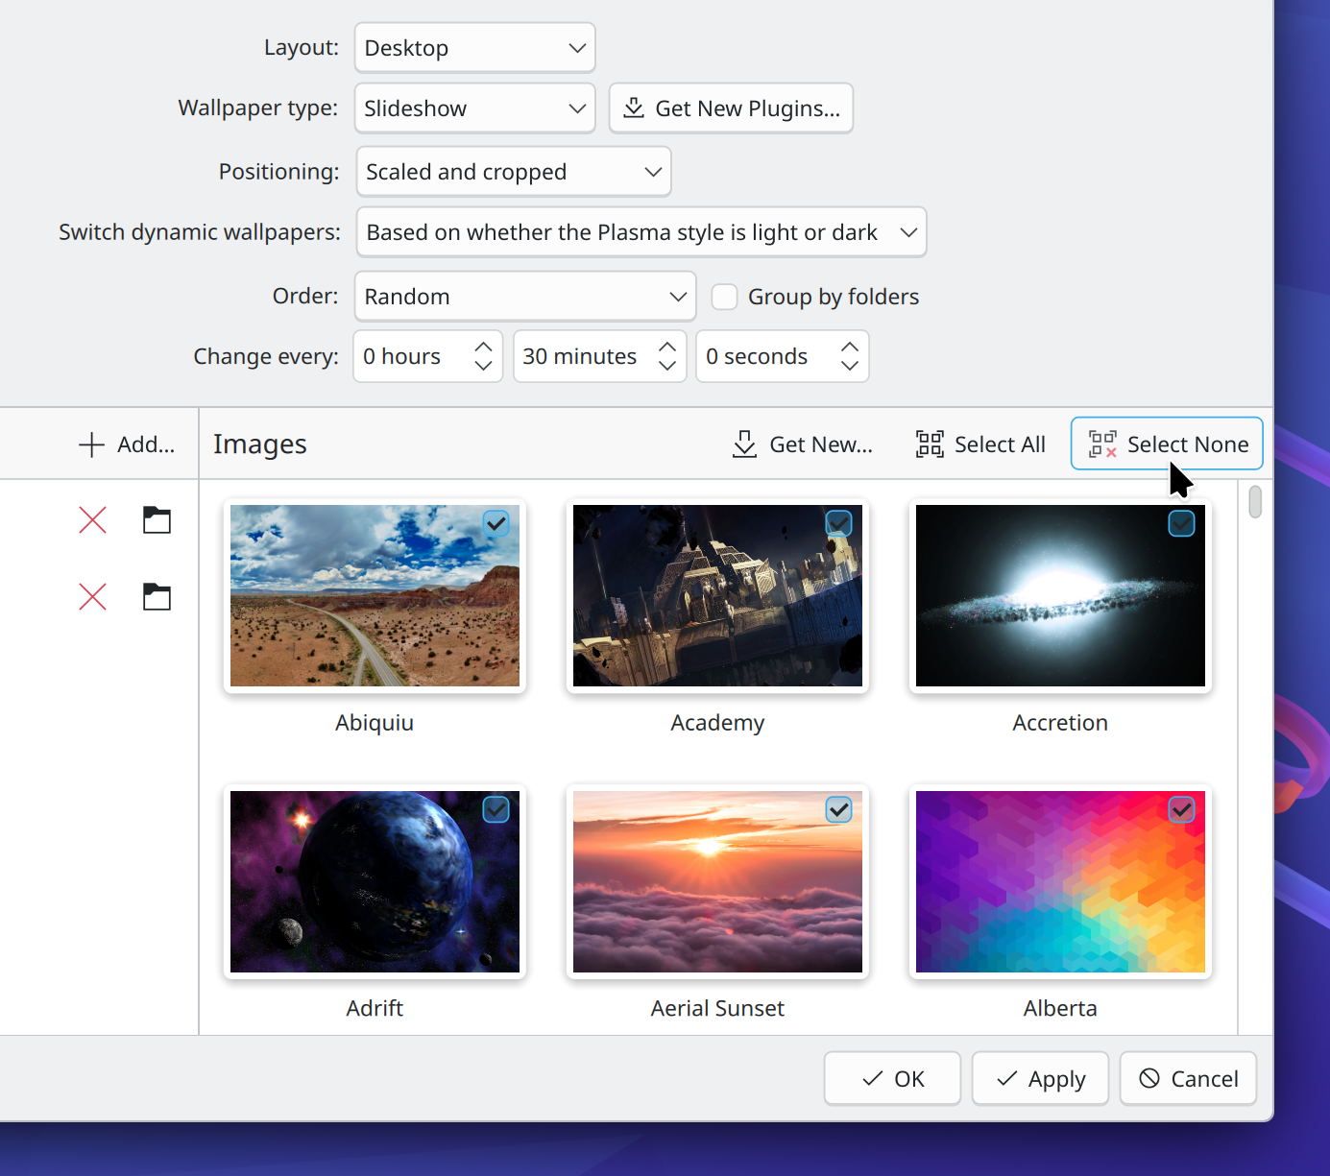Click Select None to deselect images

point(1167,444)
